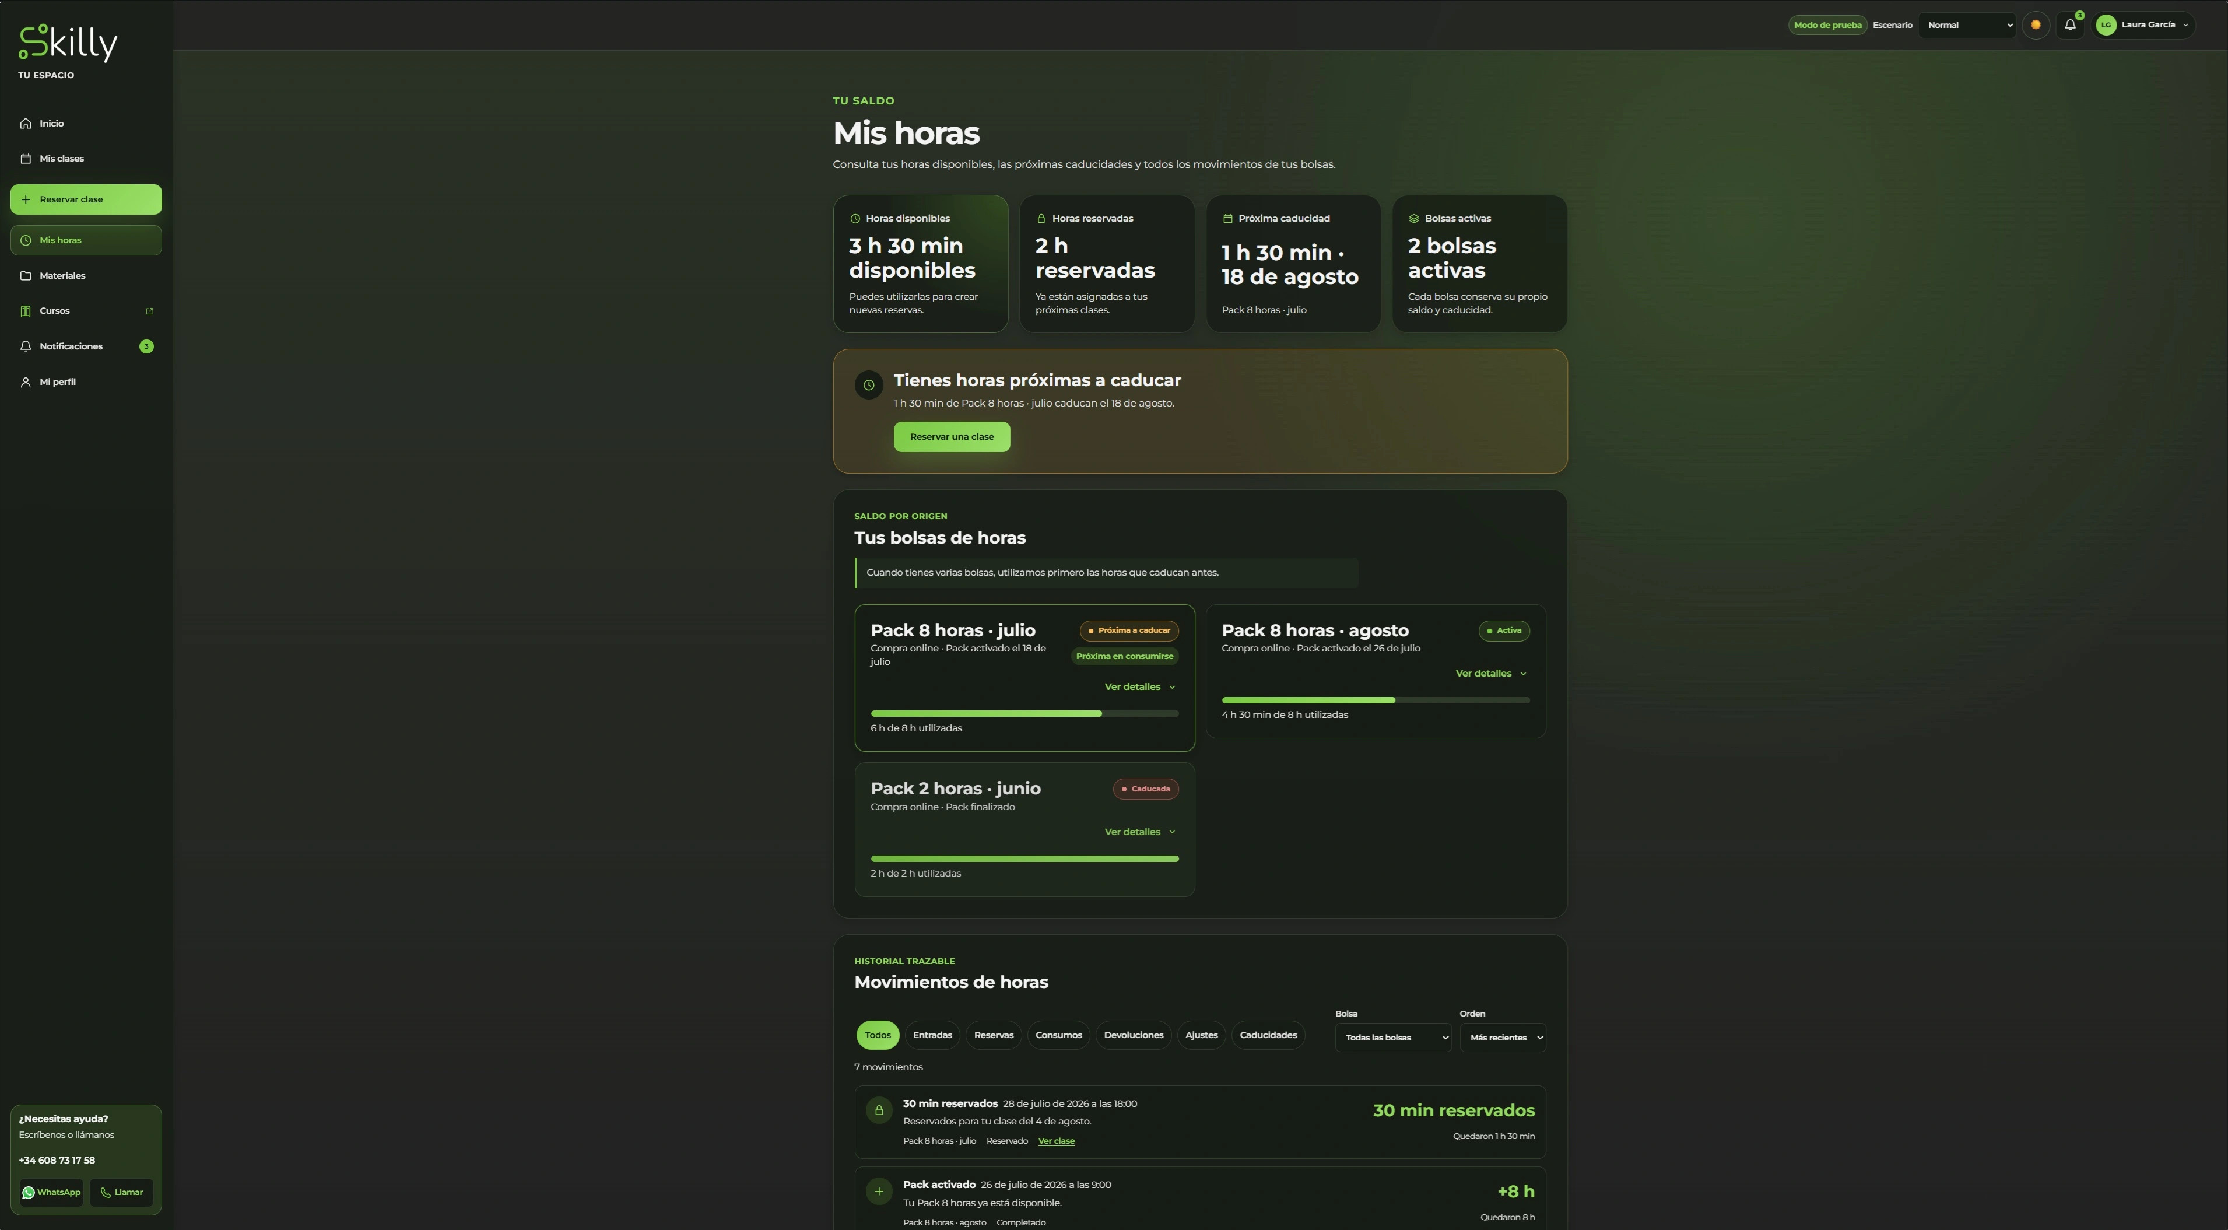Click the Caducada status badge
Viewport: 2228px width, 1230px height.
[x=1145, y=789]
